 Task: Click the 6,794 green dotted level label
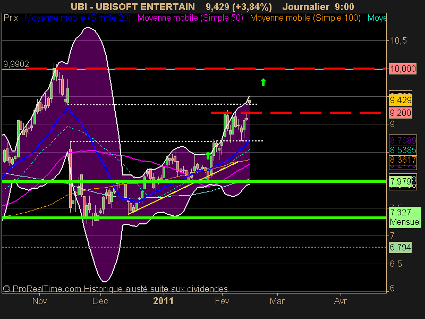click(x=401, y=247)
